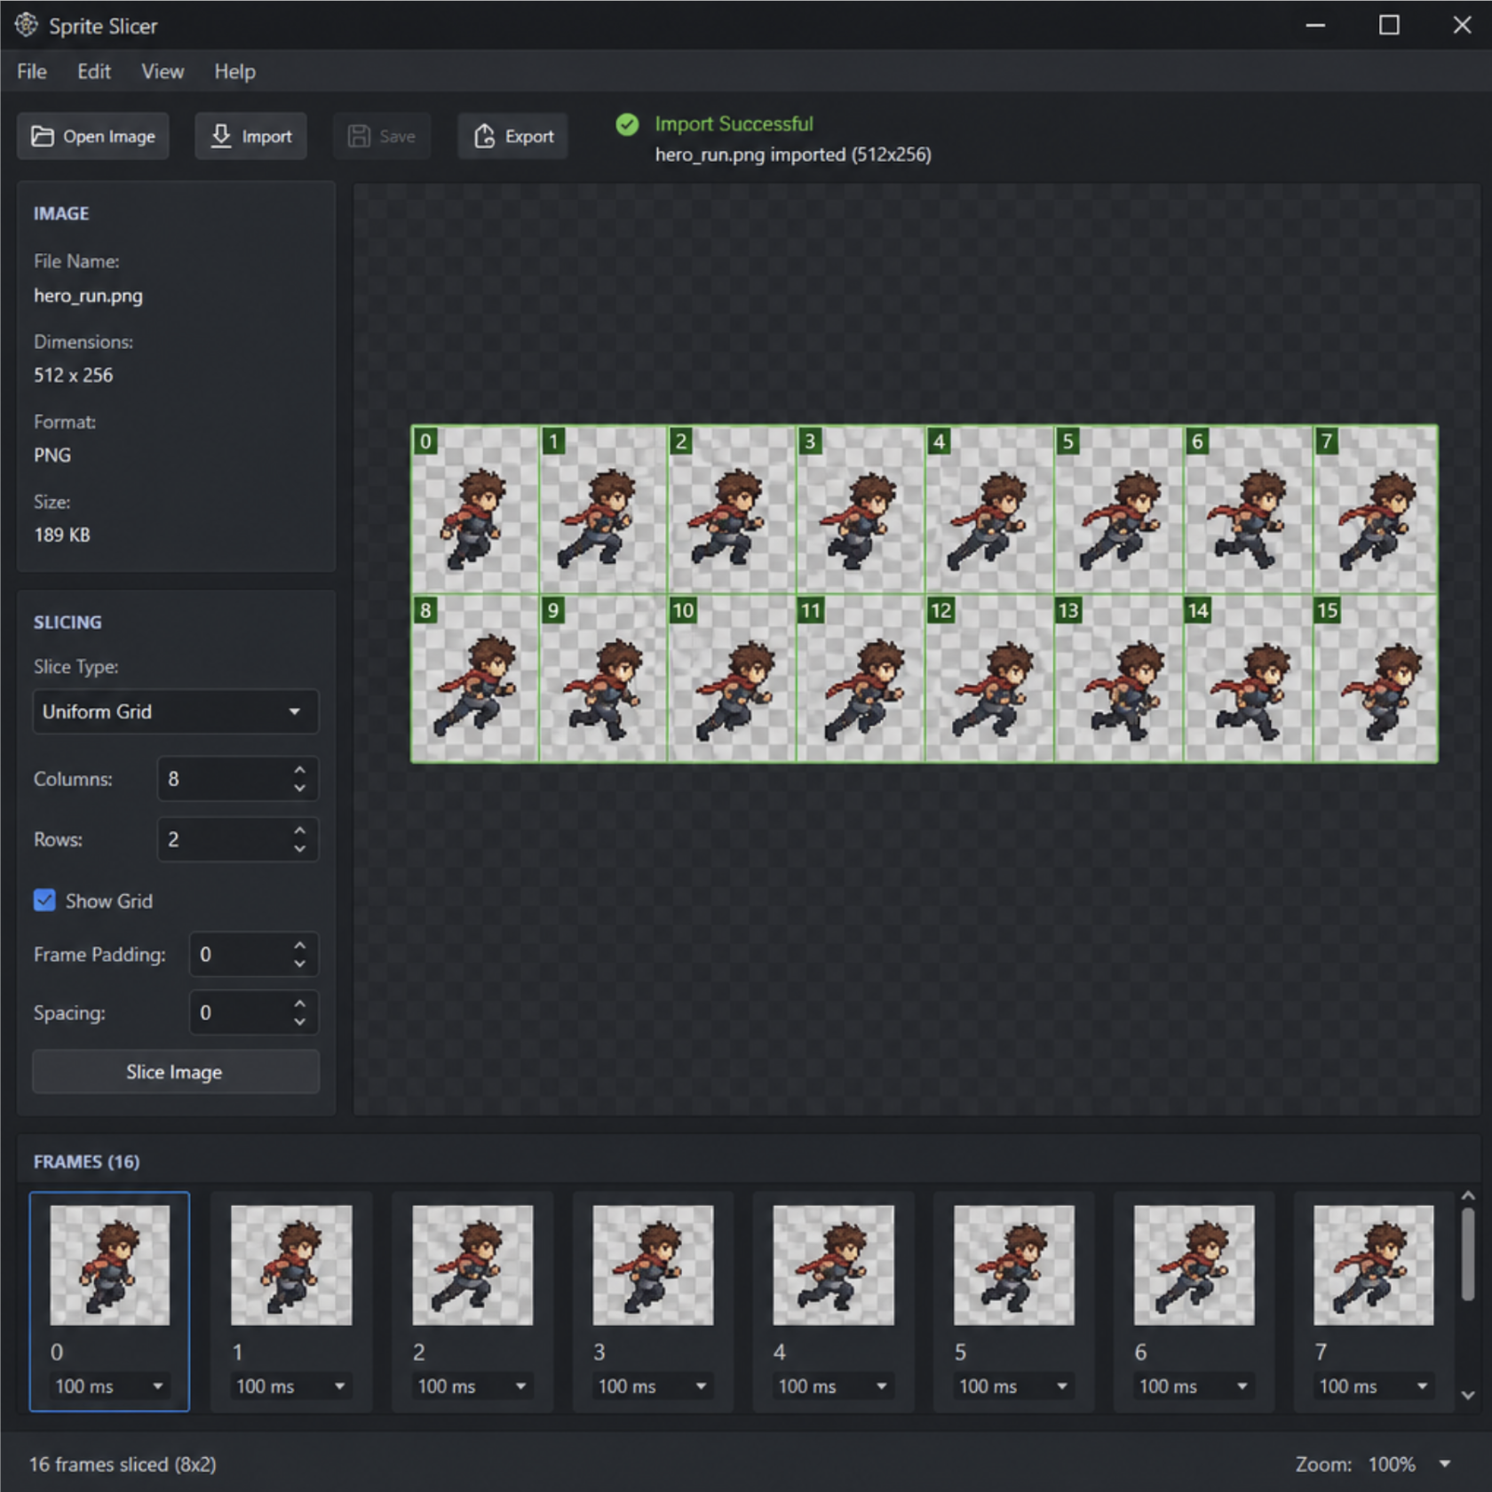Increase Frame Padding with up arrow
The height and width of the screenshot is (1492, 1492).
coord(300,945)
